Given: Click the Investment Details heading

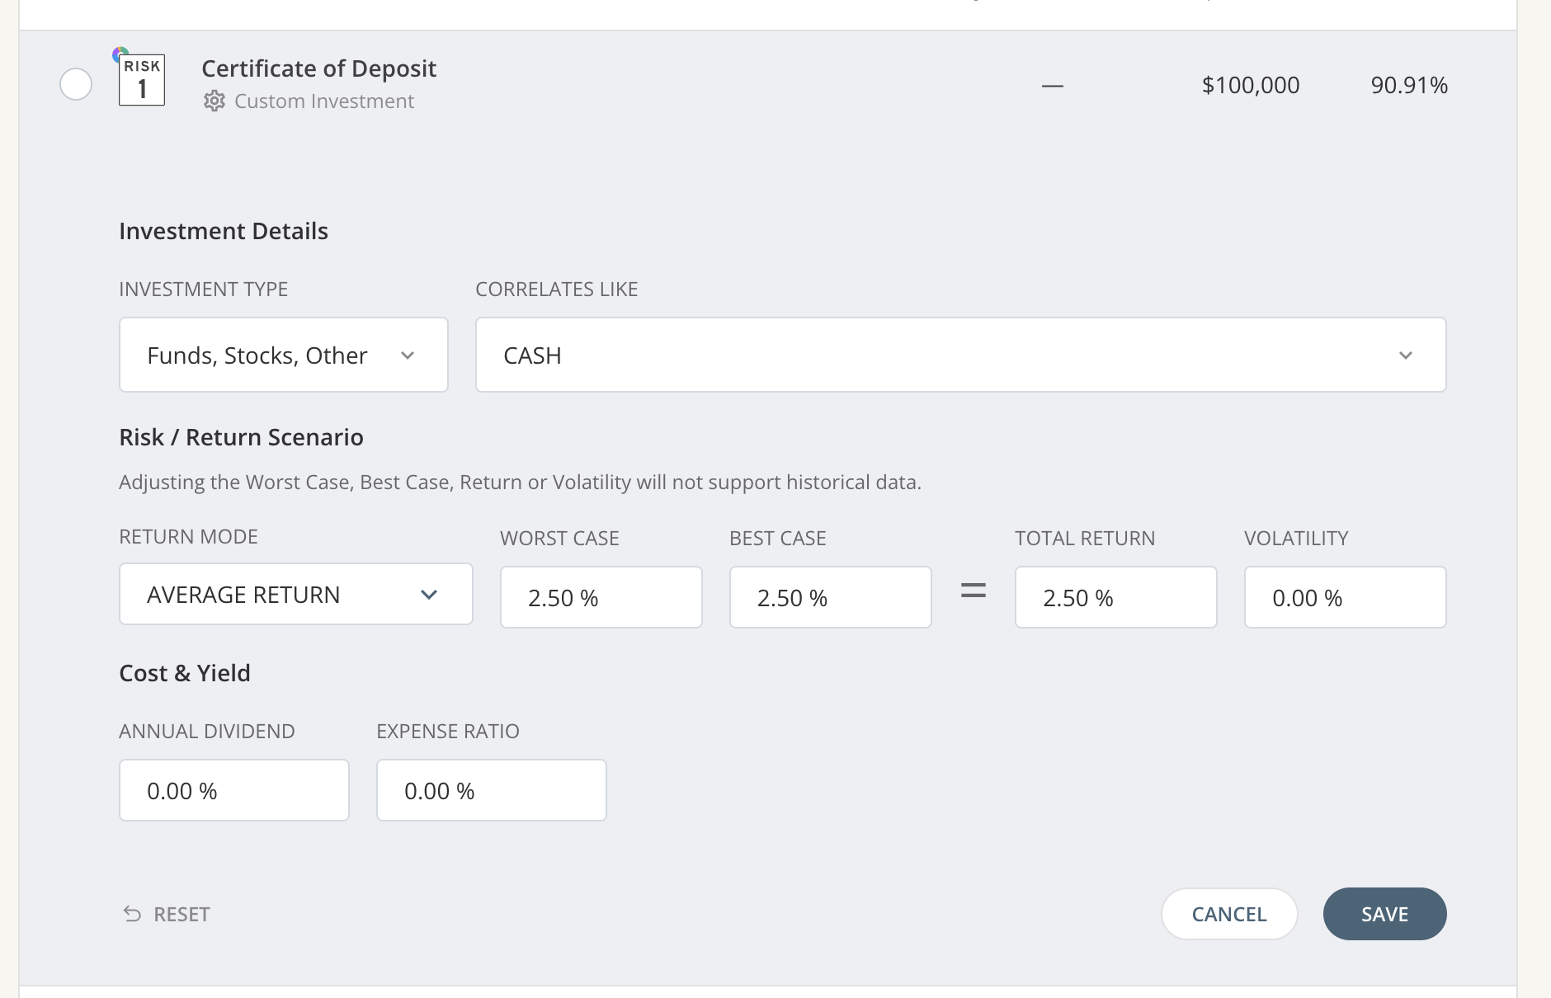Looking at the screenshot, I should coord(224,231).
